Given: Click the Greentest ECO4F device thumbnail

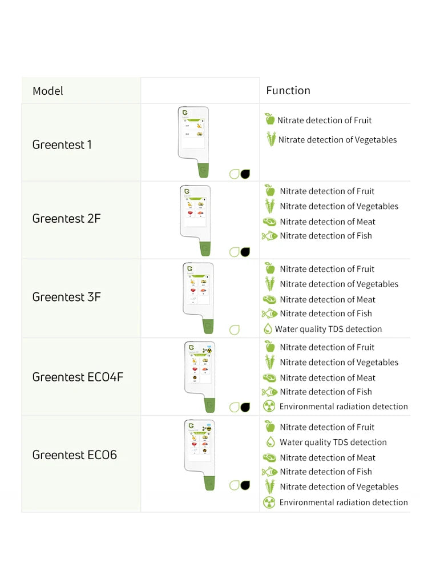Looking at the screenshot, I should tap(200, 377).
